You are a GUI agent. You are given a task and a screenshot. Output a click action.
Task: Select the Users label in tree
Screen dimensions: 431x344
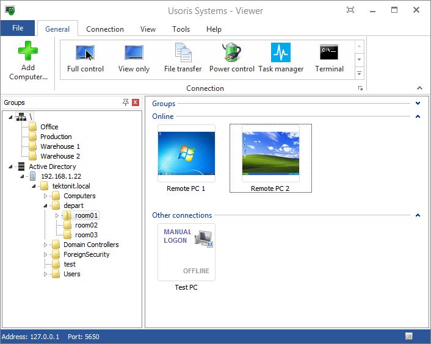click(72, 274)
